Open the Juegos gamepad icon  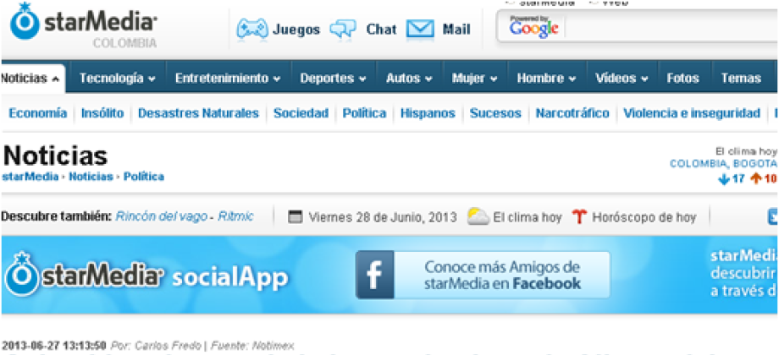252,30
